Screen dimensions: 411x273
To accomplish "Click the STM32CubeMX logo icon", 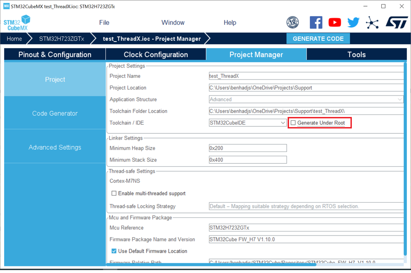I will click(x=17, y=23).
